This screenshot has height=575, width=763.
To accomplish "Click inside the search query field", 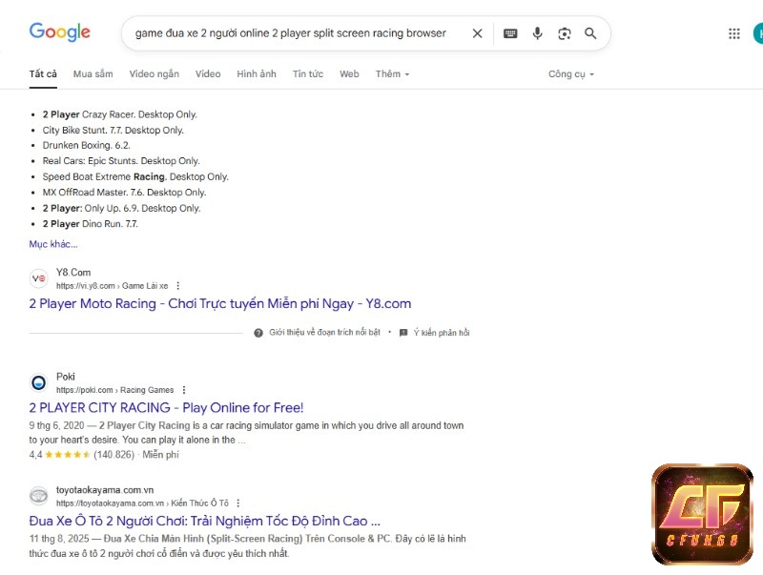I will 291,33.
